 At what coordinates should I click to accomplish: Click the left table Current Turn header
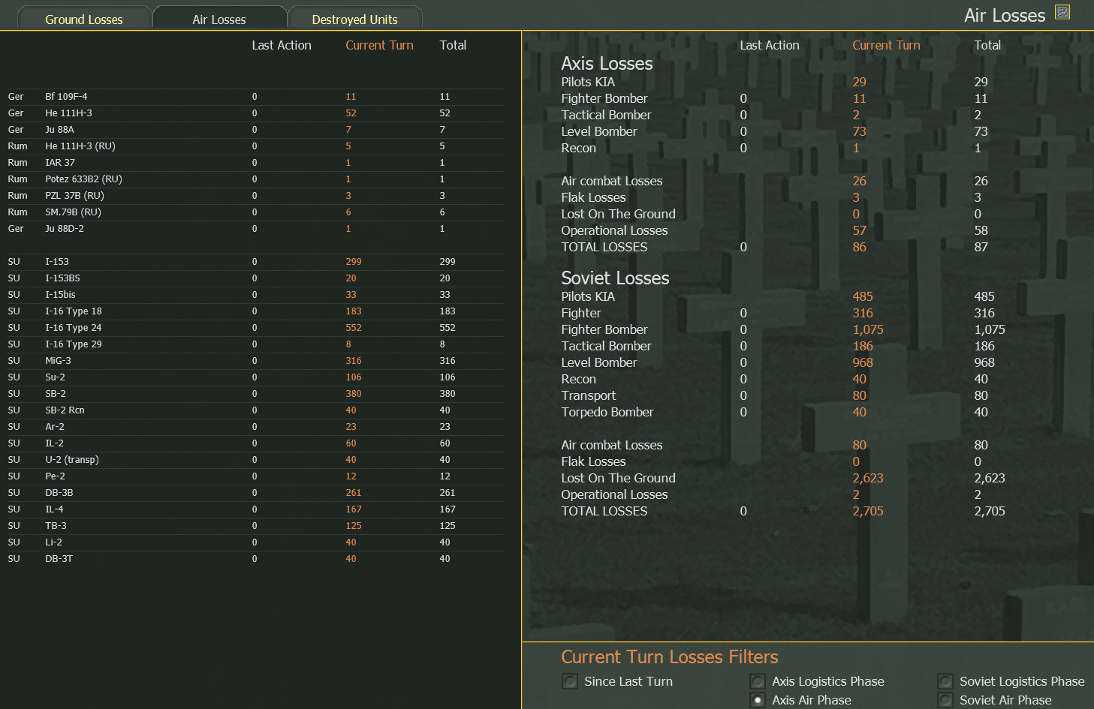tap(379, 45)
